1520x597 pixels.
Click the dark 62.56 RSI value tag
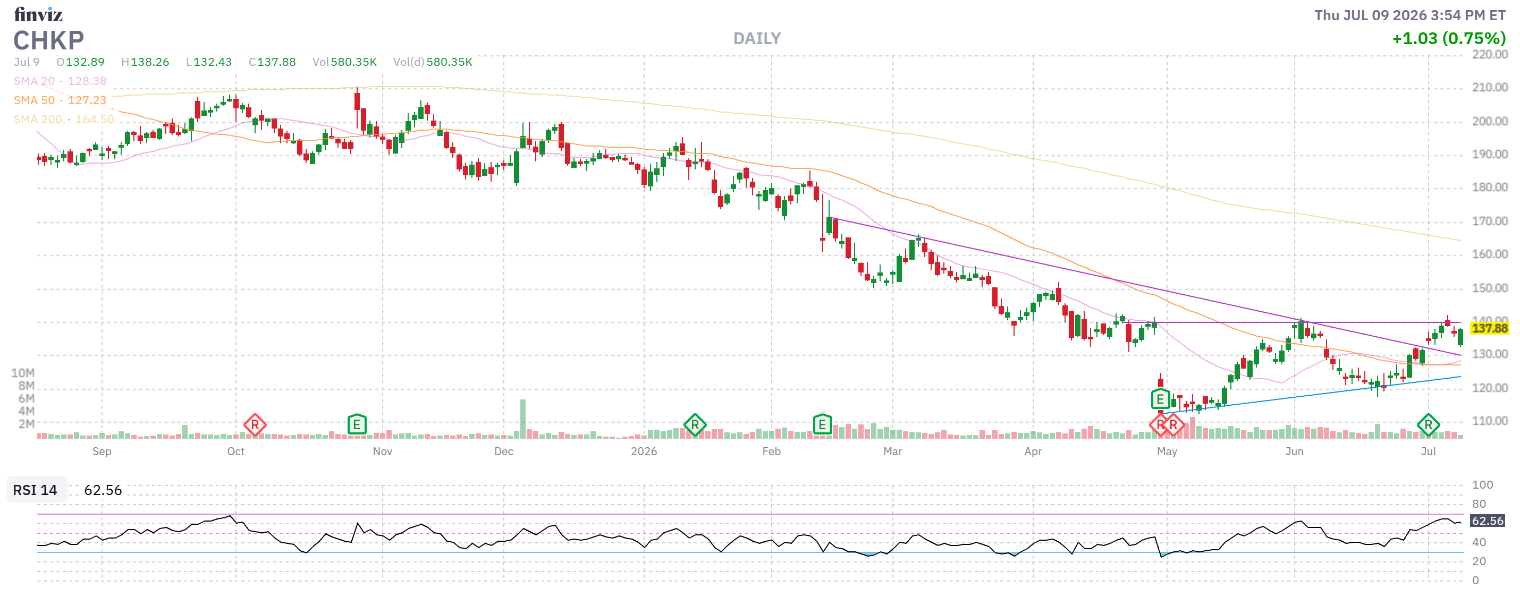pos(1488,521)
